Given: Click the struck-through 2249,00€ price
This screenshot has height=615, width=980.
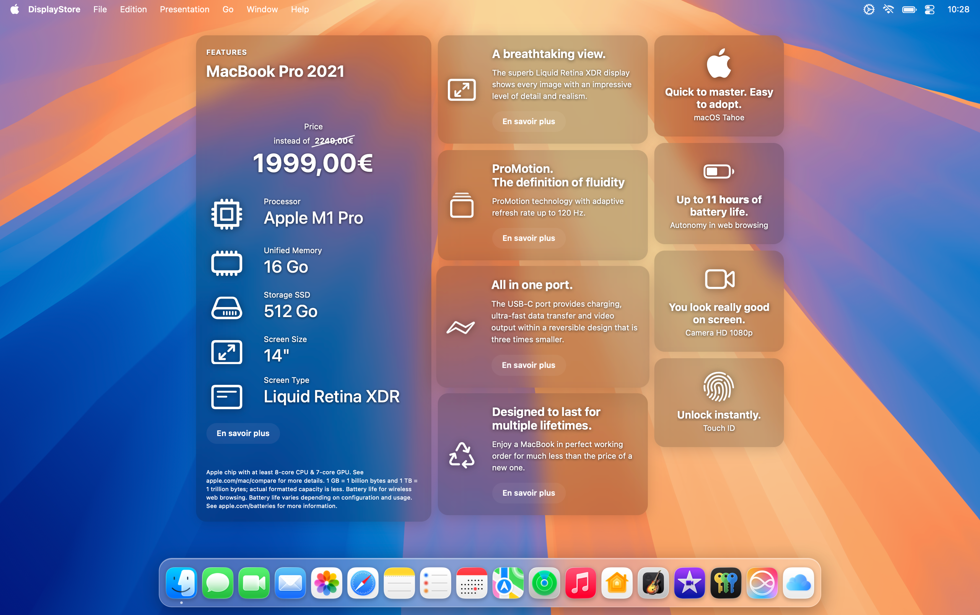Looking at the screenshot, I should pyautogui.click(x=334, y=141).
